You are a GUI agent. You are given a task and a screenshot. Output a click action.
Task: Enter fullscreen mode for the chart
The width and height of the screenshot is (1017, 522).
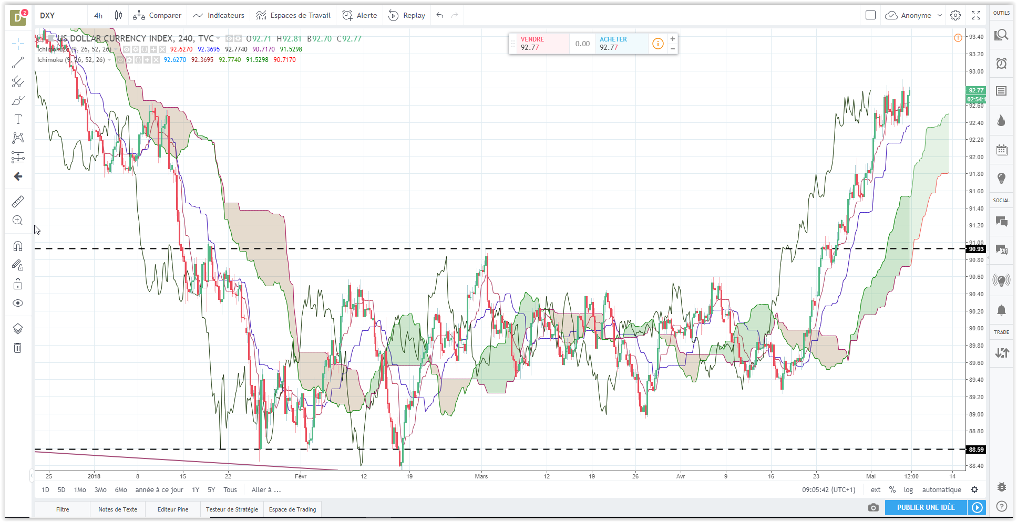click(x=976, y=15)
